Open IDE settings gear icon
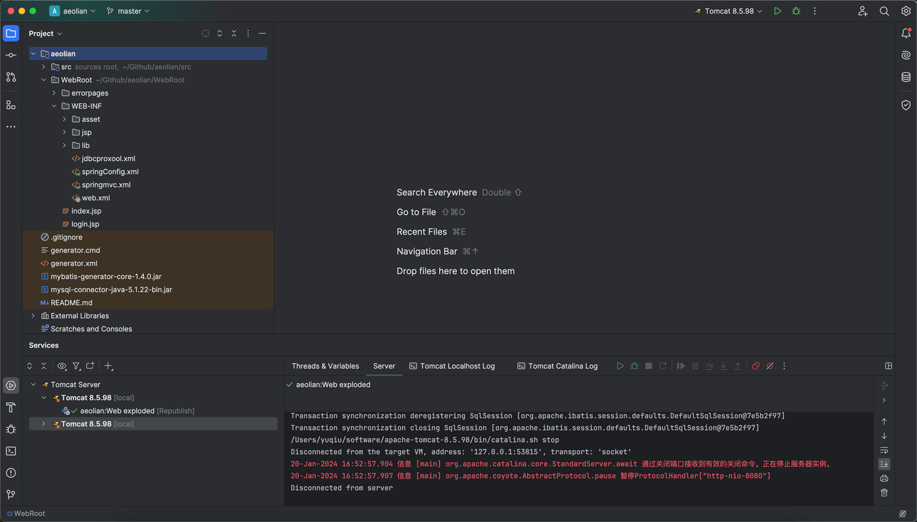 (906, 11)
